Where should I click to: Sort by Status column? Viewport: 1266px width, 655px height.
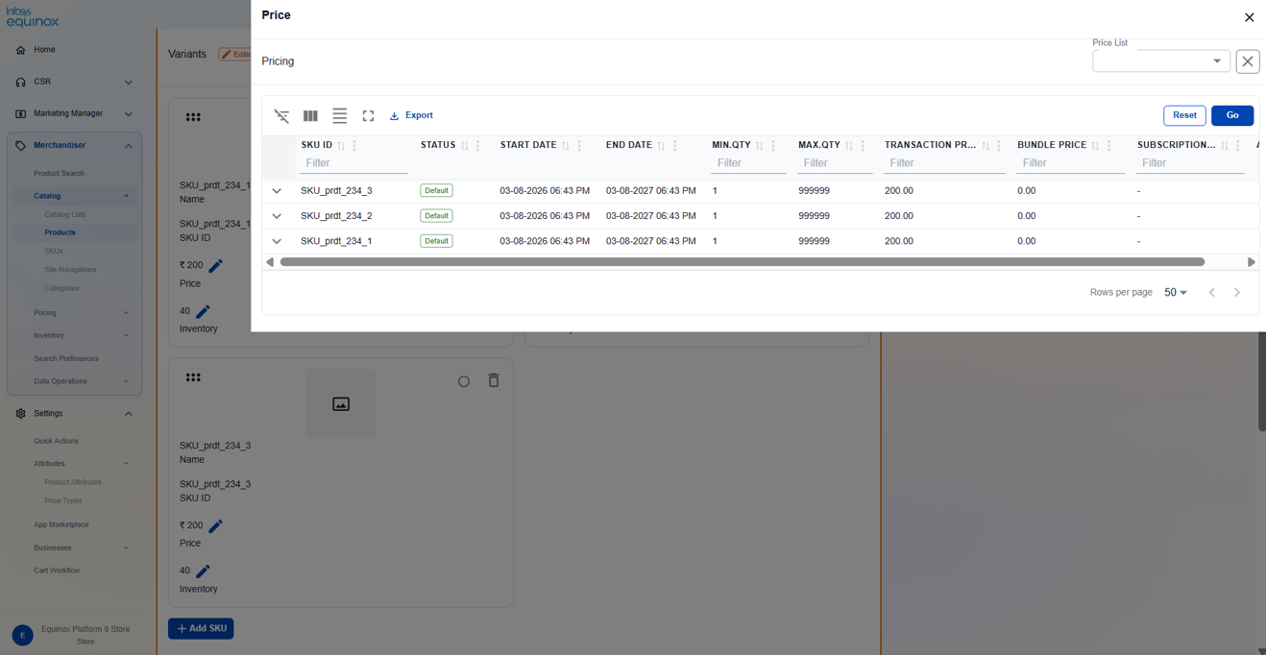pos(465,146)
